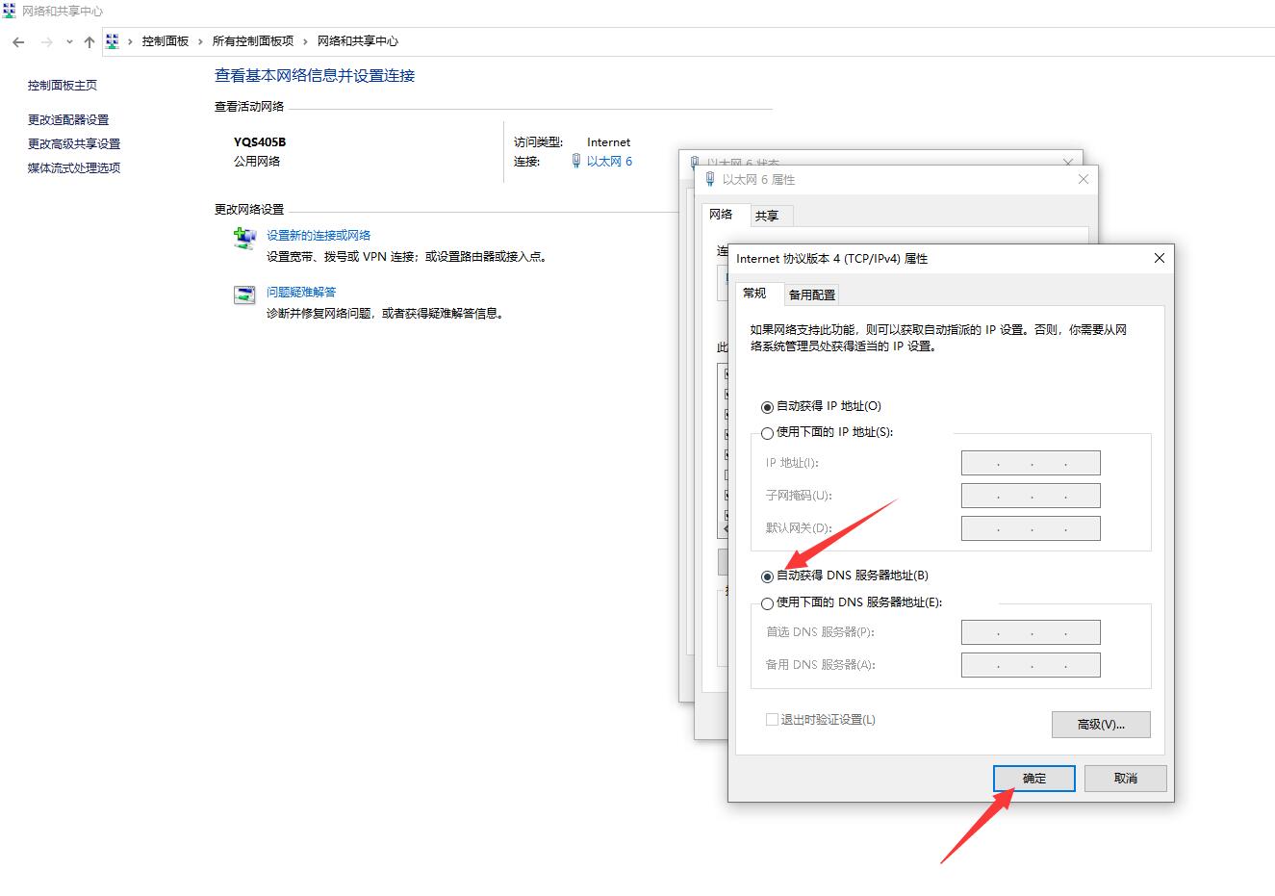This screenshot has height=896, width=1275.
Task: Switch to the 备用配置 tab
Action: [x=811, y=294]
